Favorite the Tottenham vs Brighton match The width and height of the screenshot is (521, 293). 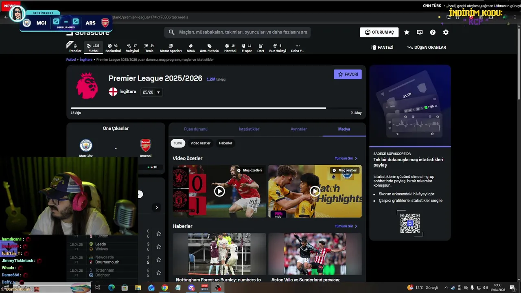coord(159,273)
